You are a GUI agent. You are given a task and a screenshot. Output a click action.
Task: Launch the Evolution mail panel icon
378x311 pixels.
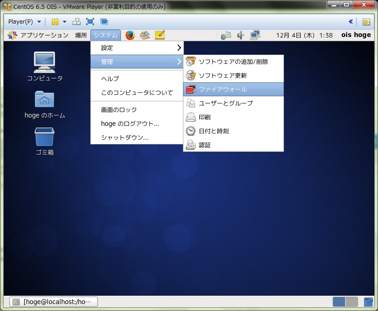[145, 35]
